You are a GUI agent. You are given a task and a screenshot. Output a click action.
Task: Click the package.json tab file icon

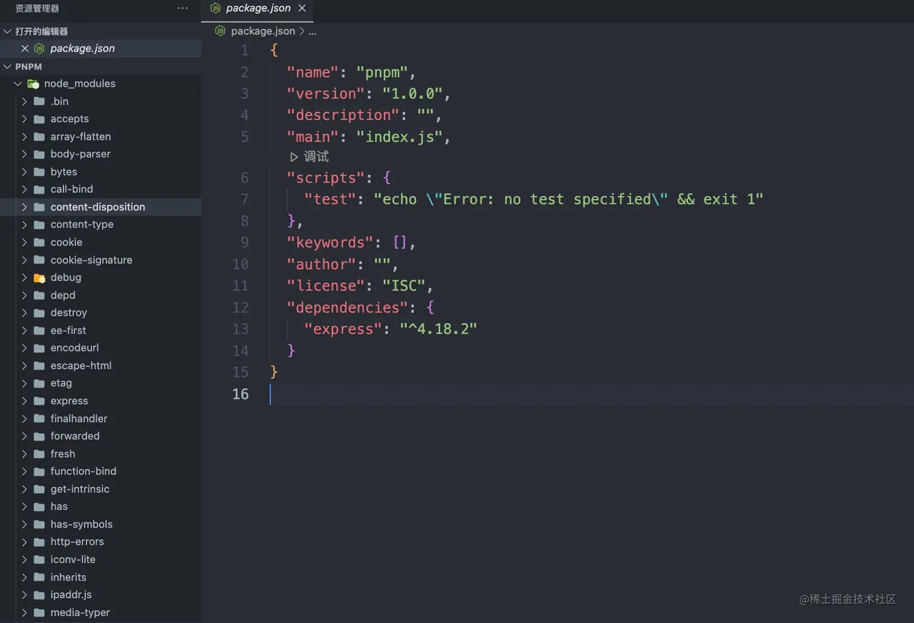coord(215,8)
